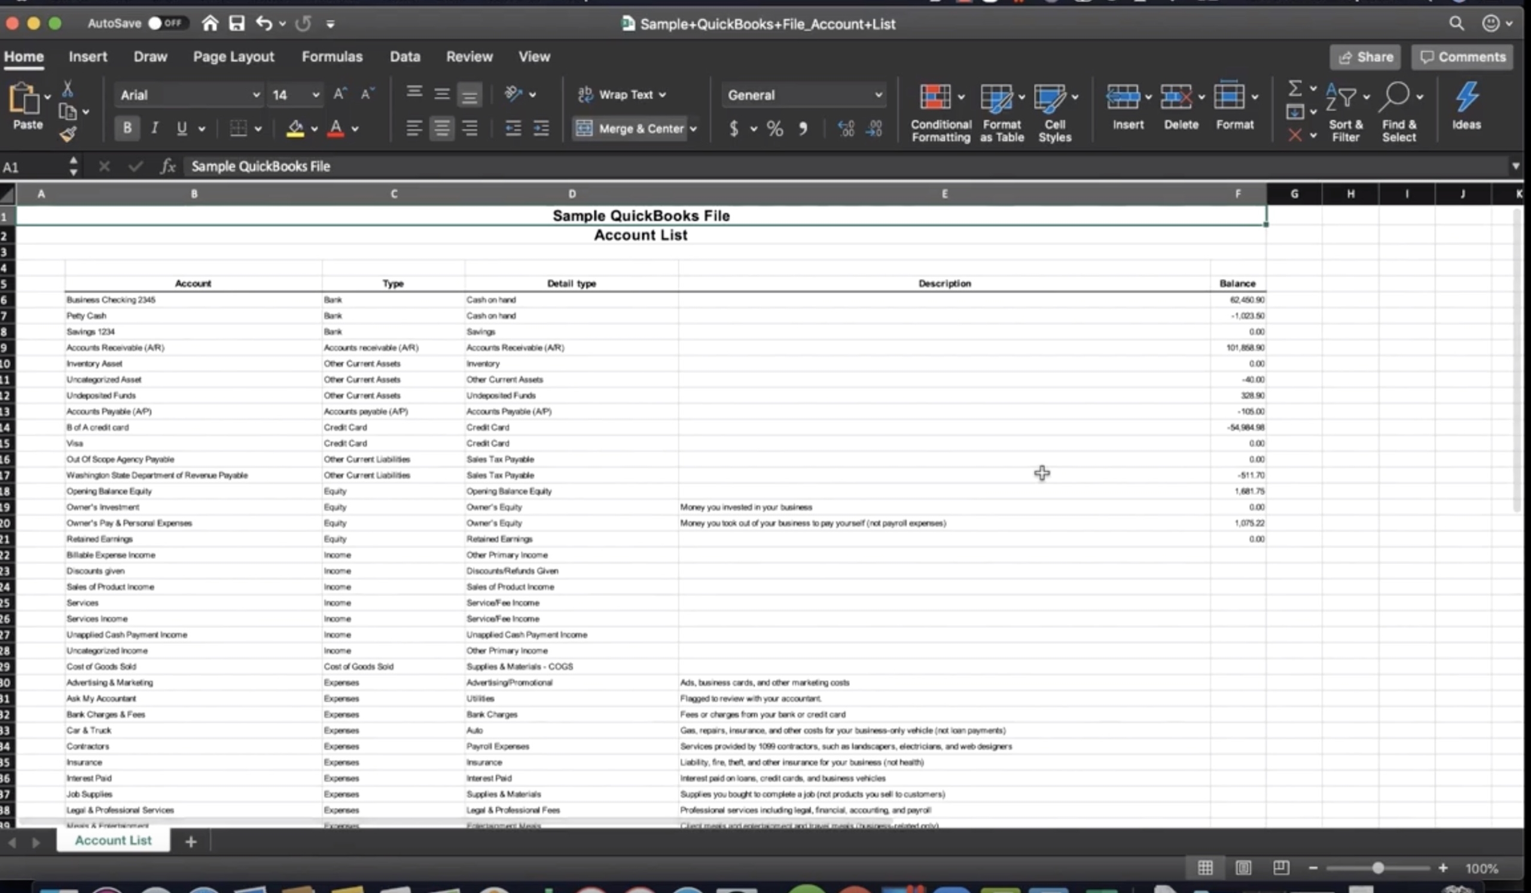
Task: Toggle AutoSave switch
Action: pos(167,23)
